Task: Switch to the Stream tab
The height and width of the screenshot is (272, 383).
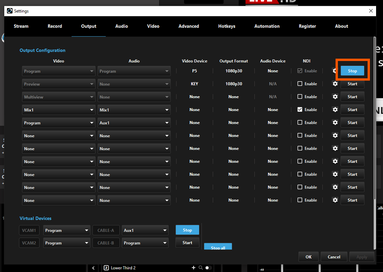Action: (x=21, y=26)
